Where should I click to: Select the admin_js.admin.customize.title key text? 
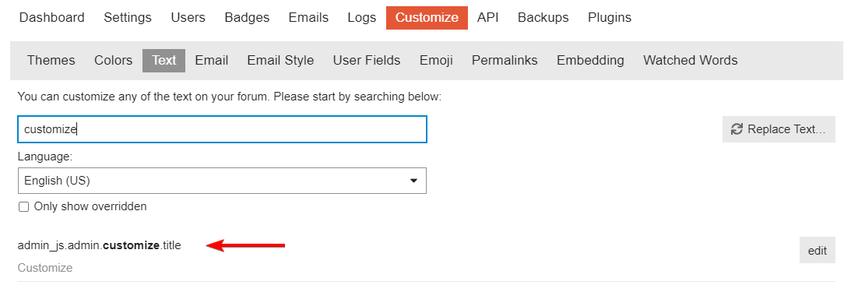pyautogui.click(x=100, y=245)
